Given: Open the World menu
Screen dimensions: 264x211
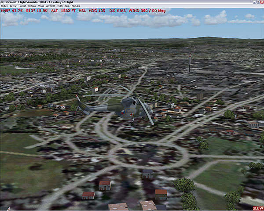Looking at the screenshot, I should 23,6.
